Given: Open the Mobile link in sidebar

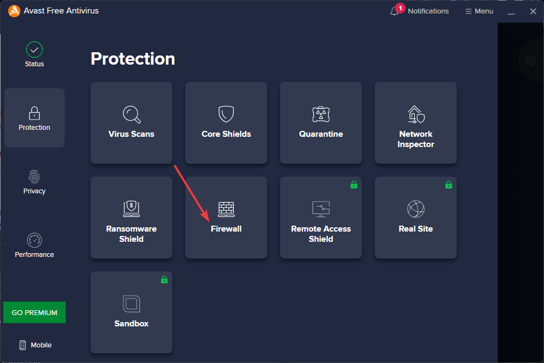Looking at the screenshot, I should [x=35, y=345].
